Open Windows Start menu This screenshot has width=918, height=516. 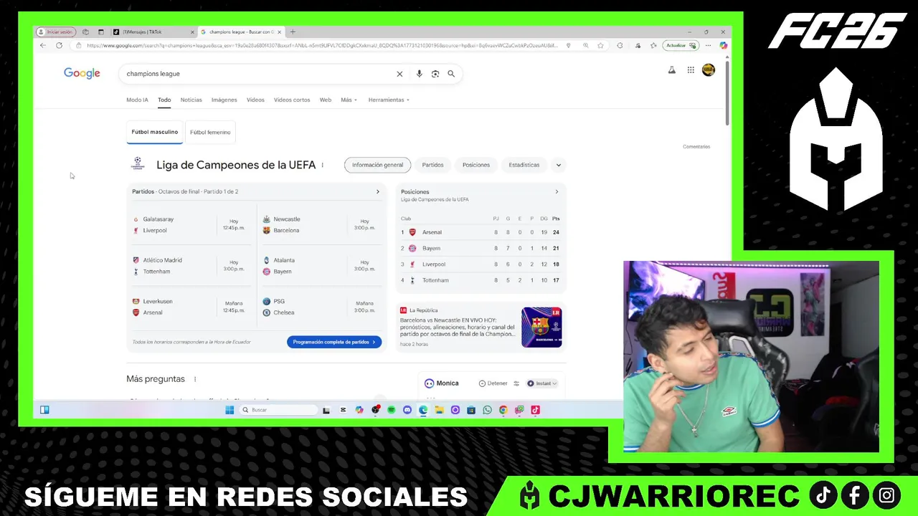tap(229, 410)
